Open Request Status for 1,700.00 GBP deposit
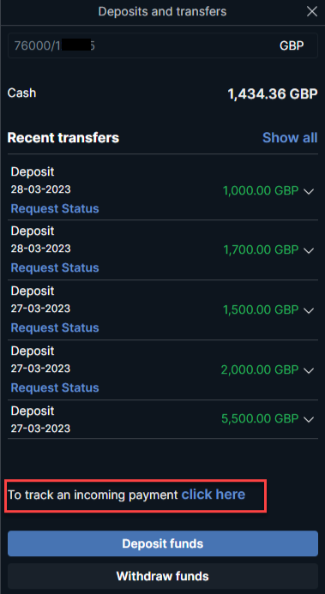 point(55,267)
